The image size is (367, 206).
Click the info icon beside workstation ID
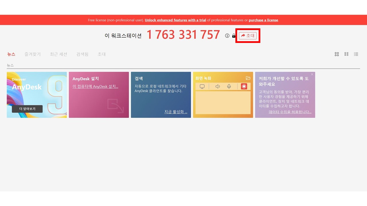pyautogui.click(x=227, y=36)
